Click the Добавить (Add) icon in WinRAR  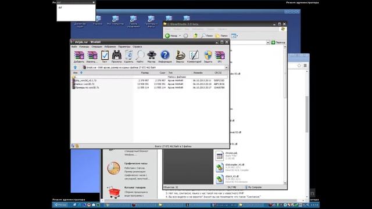point(79,56)
